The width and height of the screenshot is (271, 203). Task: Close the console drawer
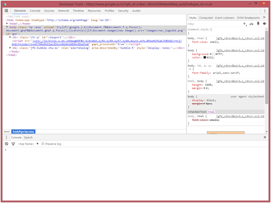265,137
